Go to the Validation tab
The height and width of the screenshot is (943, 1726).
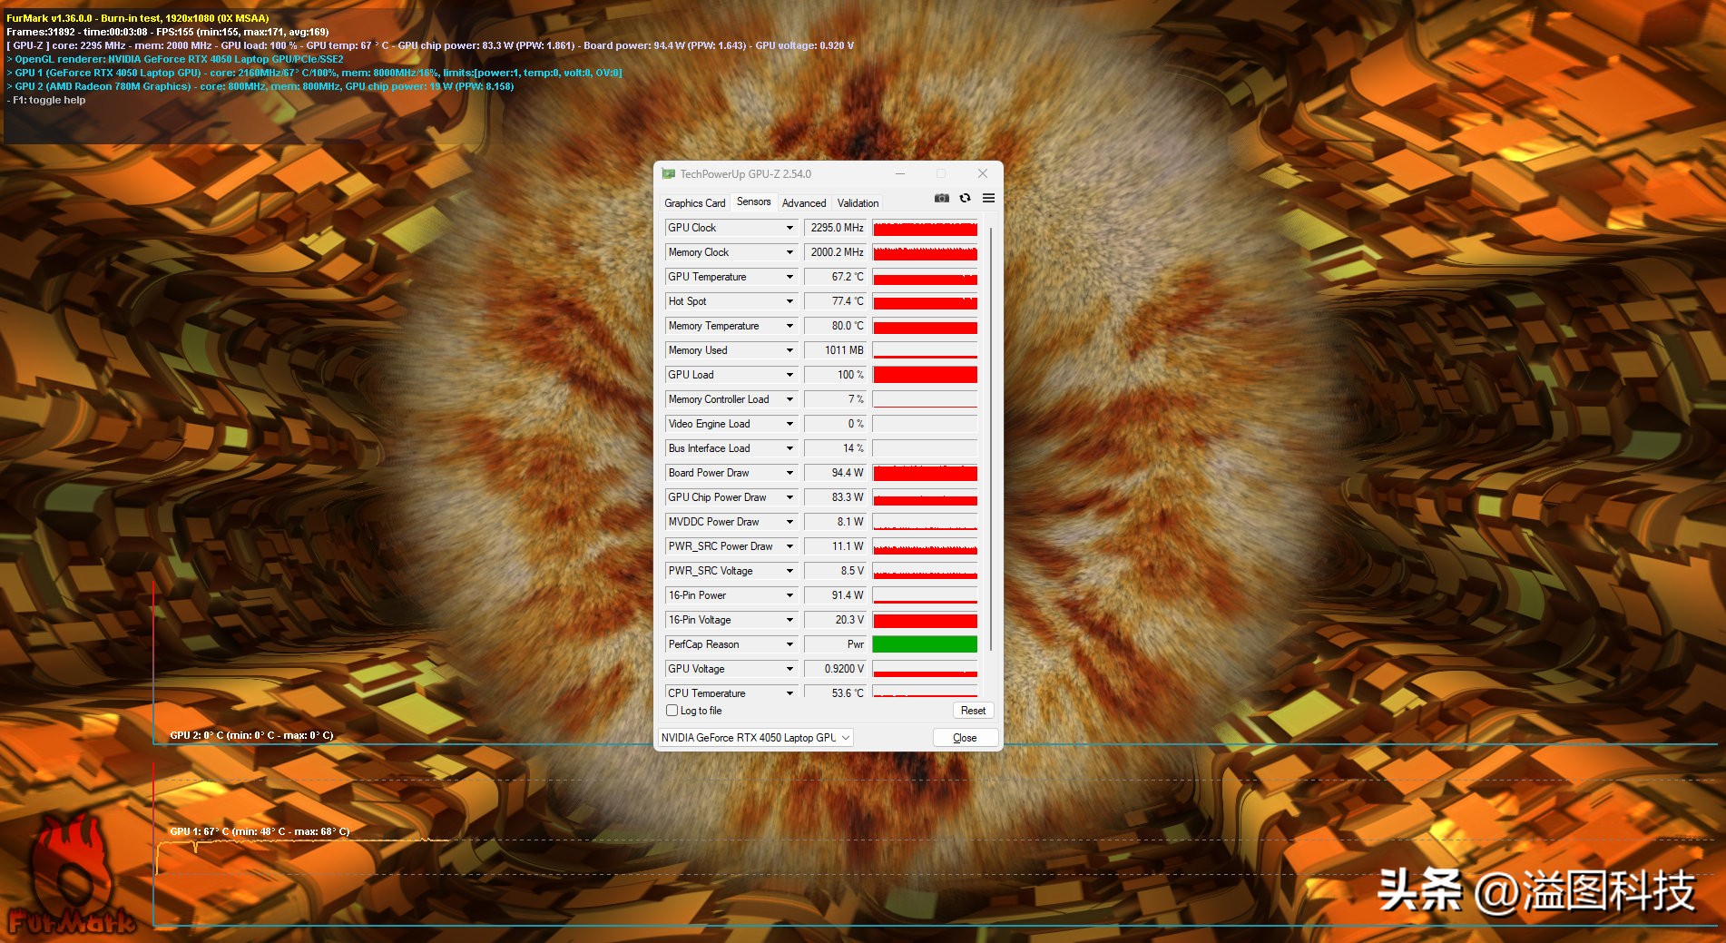coord(858,203)
